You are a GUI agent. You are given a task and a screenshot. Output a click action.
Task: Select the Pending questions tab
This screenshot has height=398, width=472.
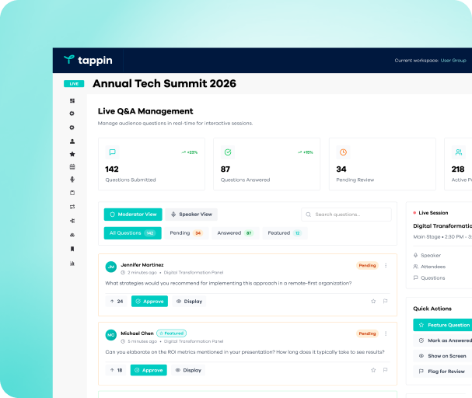coord(186,233)
